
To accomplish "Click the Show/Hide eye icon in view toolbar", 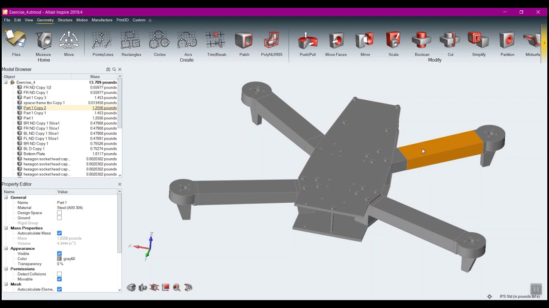I will pyautogui.click(x=131, y=287).
